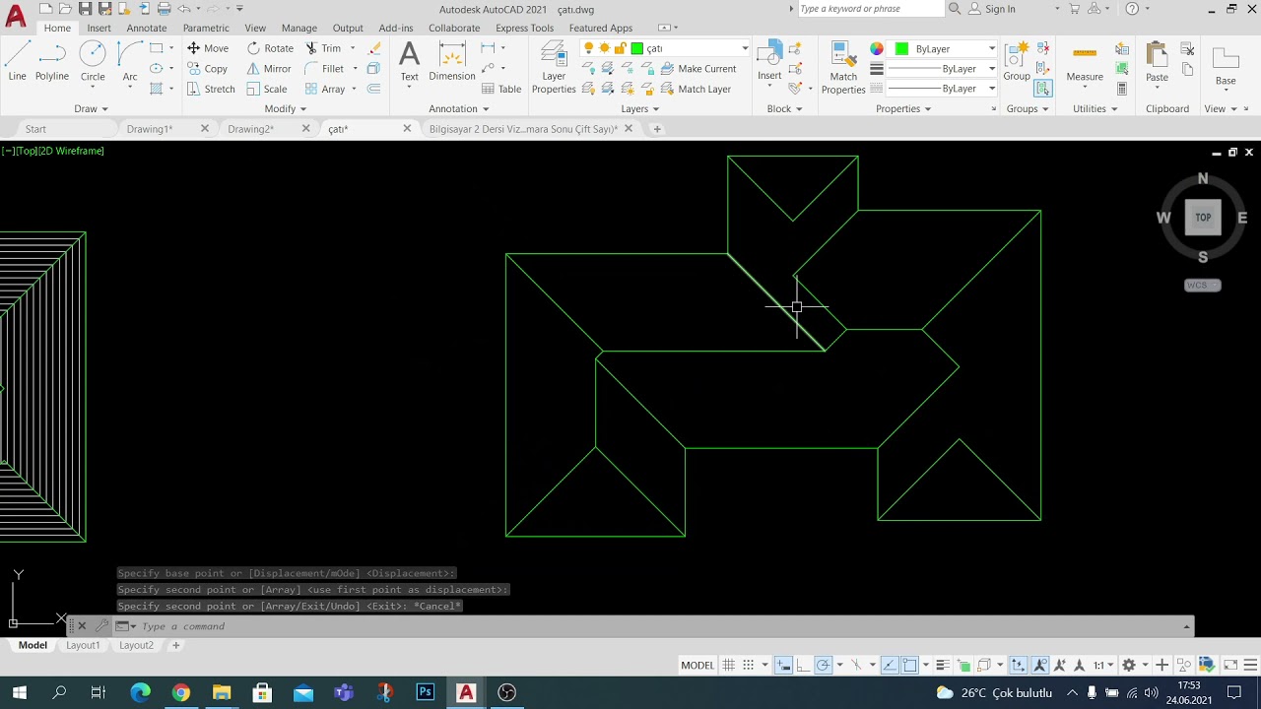Click the Dimension tool
Screen dimensions: 1261x709
click(452, 61)
